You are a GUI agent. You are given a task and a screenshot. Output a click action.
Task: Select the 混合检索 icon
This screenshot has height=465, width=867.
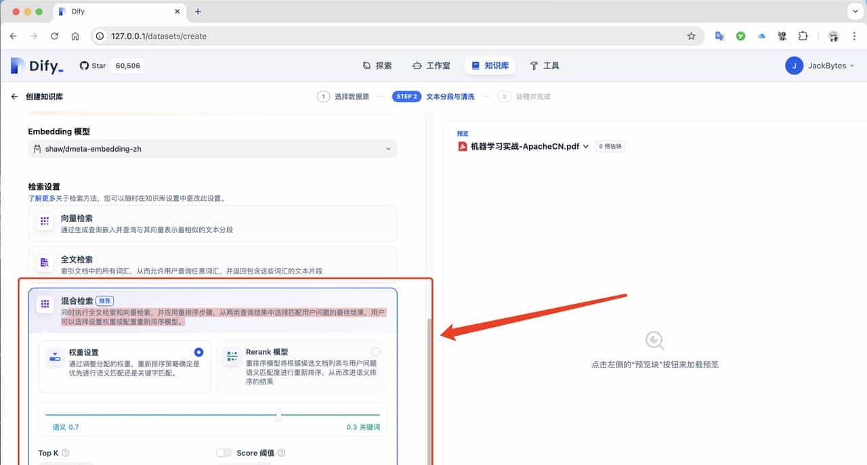point(43,304)
